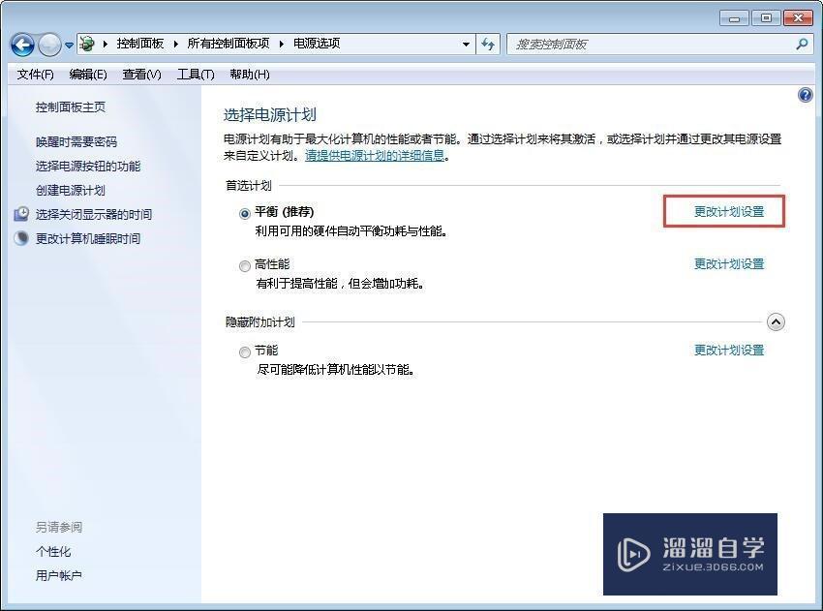
Task: Click the search magnifier icon
Action: click(x=802, y=44)
